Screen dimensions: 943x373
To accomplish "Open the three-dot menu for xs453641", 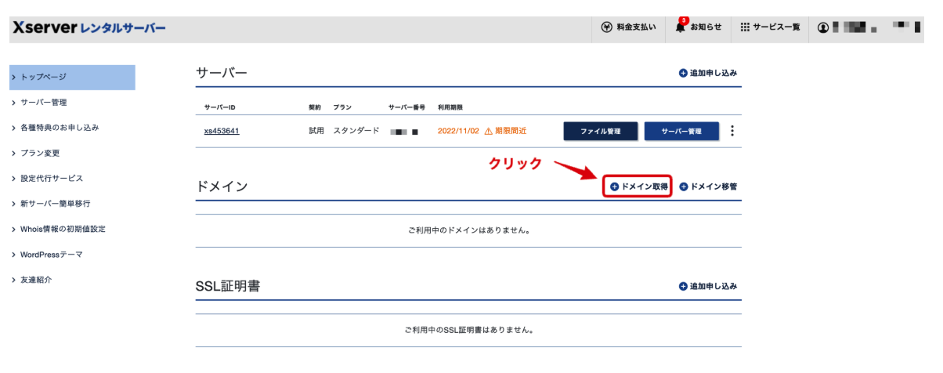I will click(x=732, y=131).
